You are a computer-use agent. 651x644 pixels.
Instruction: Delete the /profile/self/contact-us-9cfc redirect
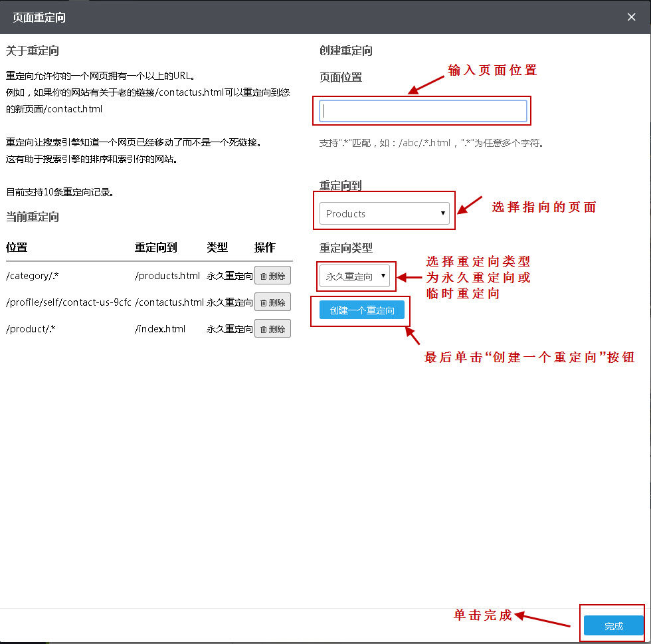pyautogui.click(x=272, y=302)
